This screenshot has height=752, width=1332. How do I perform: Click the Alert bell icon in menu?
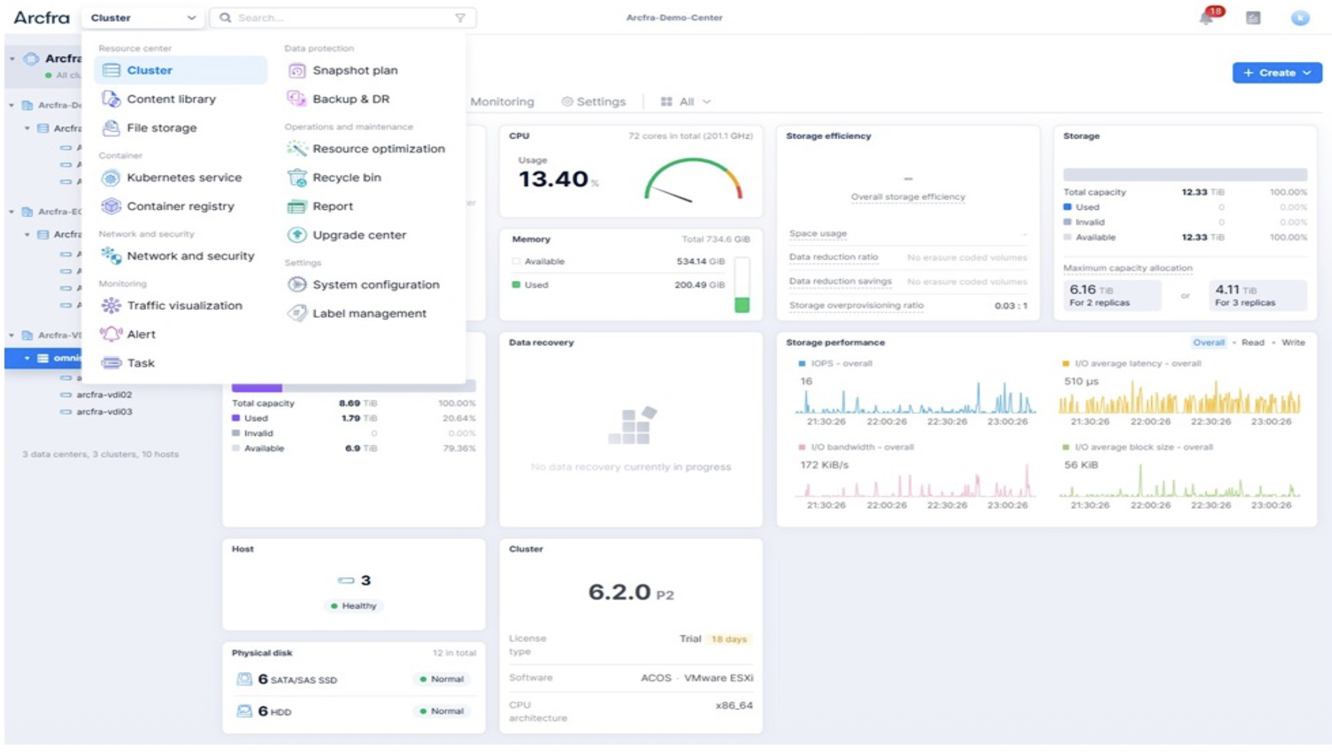pyautogui.click(x=111, y=334)
